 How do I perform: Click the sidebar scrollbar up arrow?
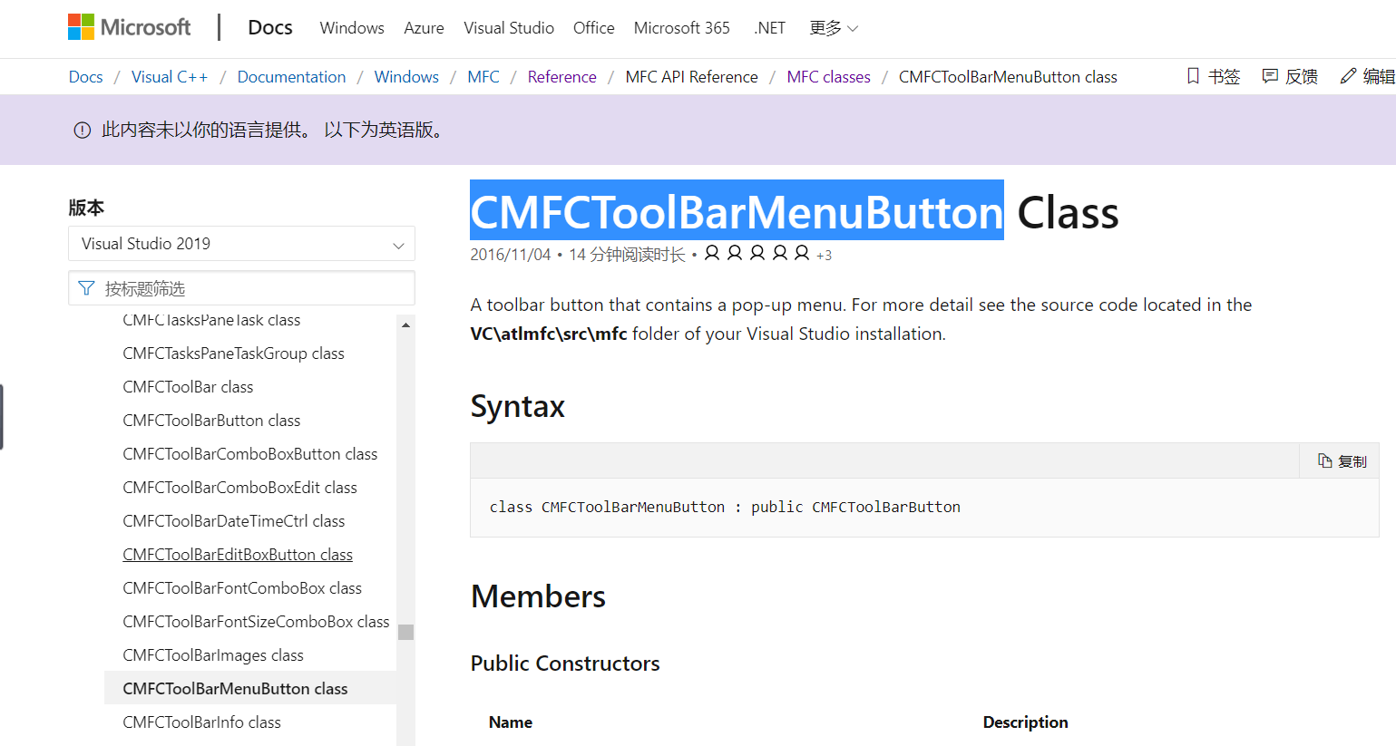pos(405,324)
